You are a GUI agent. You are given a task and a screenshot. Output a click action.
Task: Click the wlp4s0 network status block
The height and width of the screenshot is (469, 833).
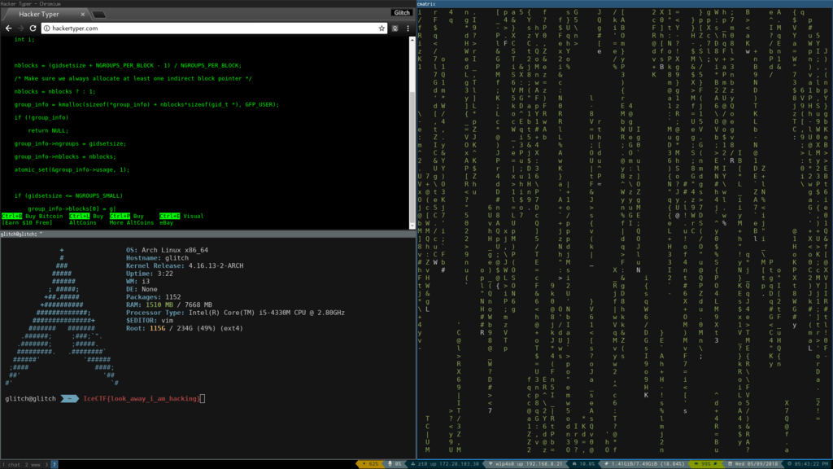pyautogui.click(x=525, y=464)
